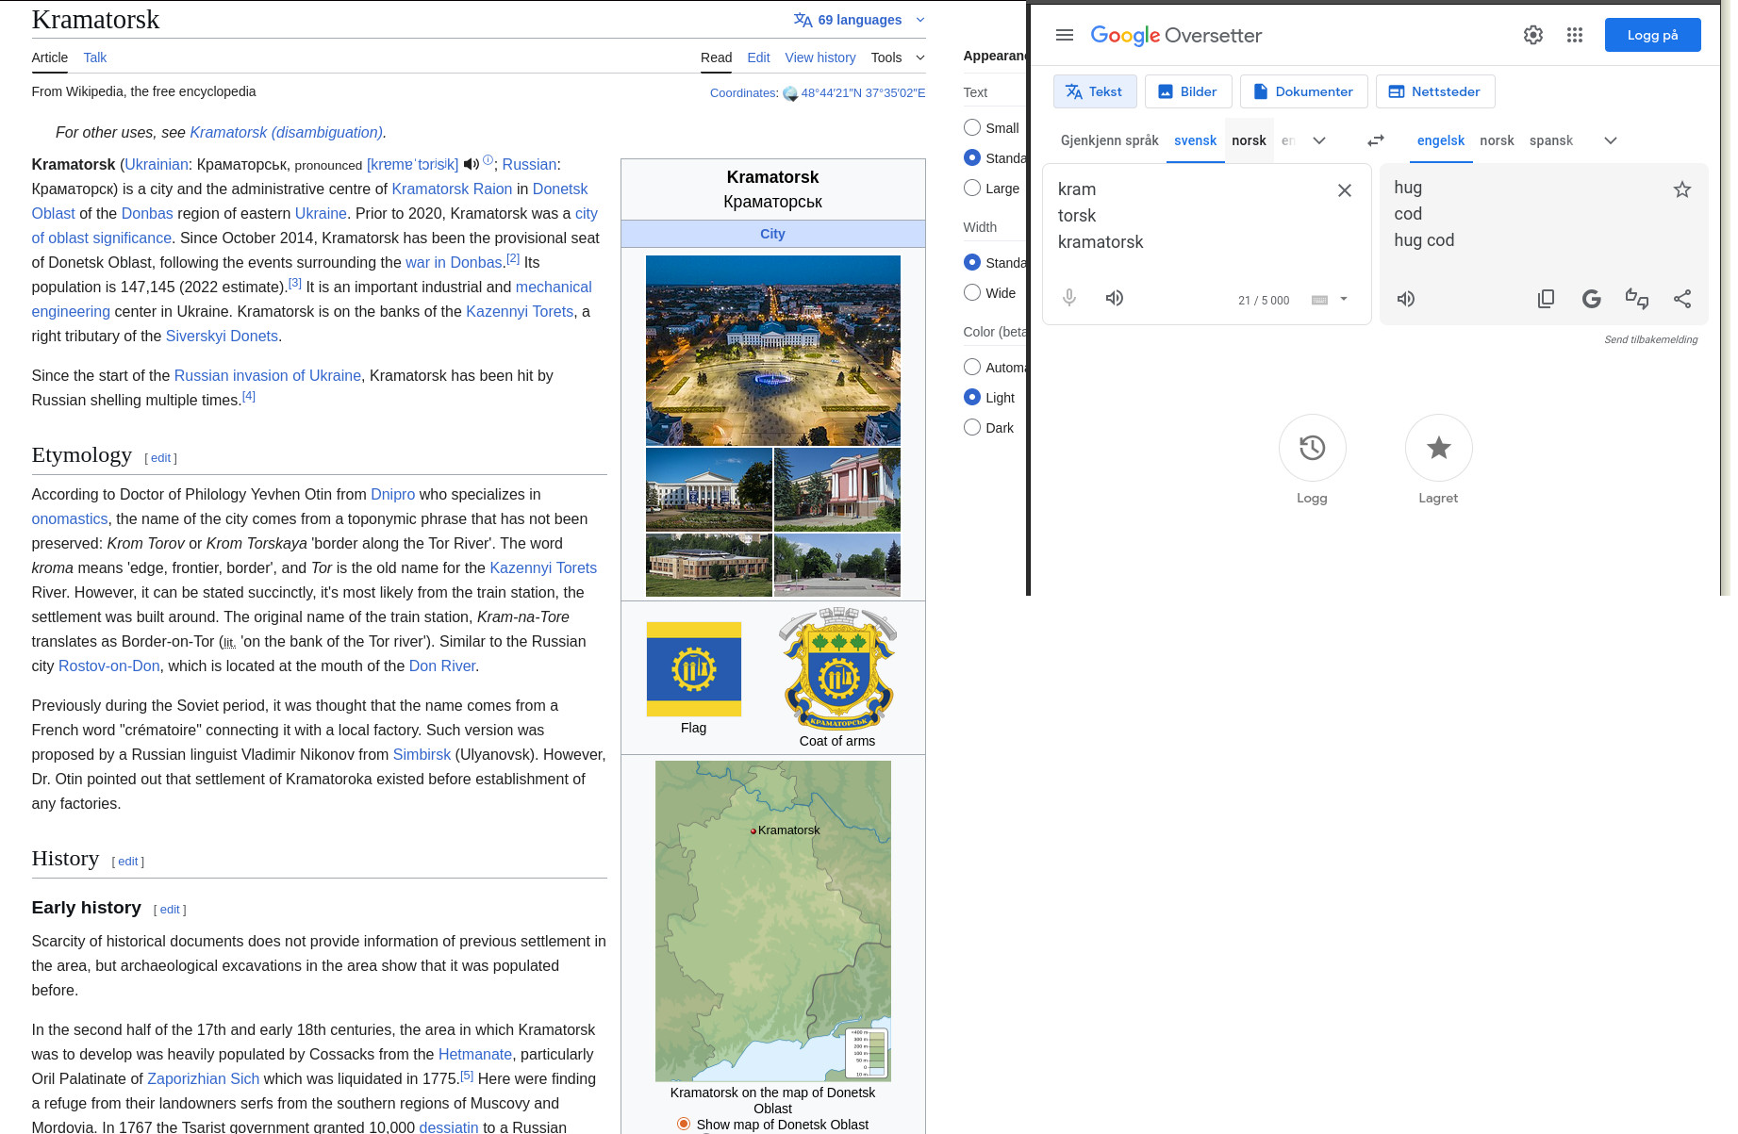Swap source and target languages
1738x1134 pixels.
[1376, 140]
